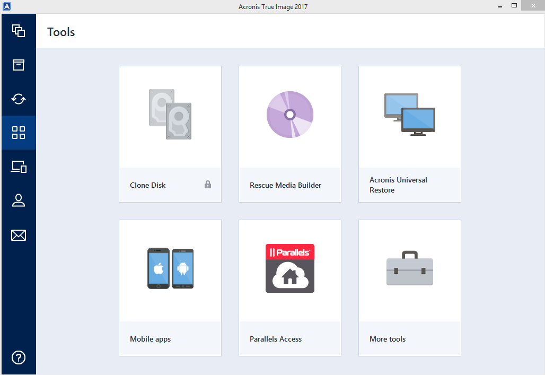Launch Rescue Media Builder label
This screenshot has height=375, width=545.
285,185
